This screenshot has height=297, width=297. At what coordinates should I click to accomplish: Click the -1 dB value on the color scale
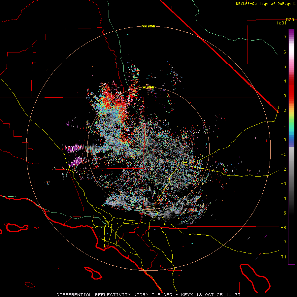283,154
